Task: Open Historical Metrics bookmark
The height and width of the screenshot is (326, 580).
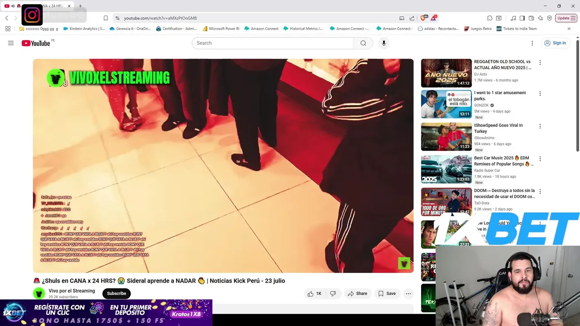Action: 303,29
